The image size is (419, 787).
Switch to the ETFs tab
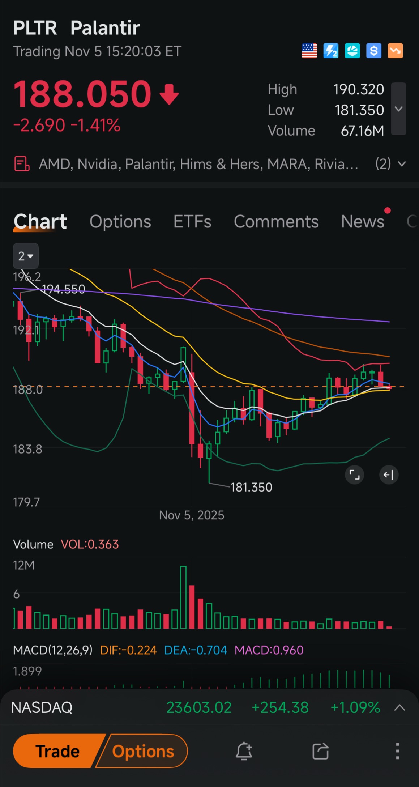[x=192, y=221]
